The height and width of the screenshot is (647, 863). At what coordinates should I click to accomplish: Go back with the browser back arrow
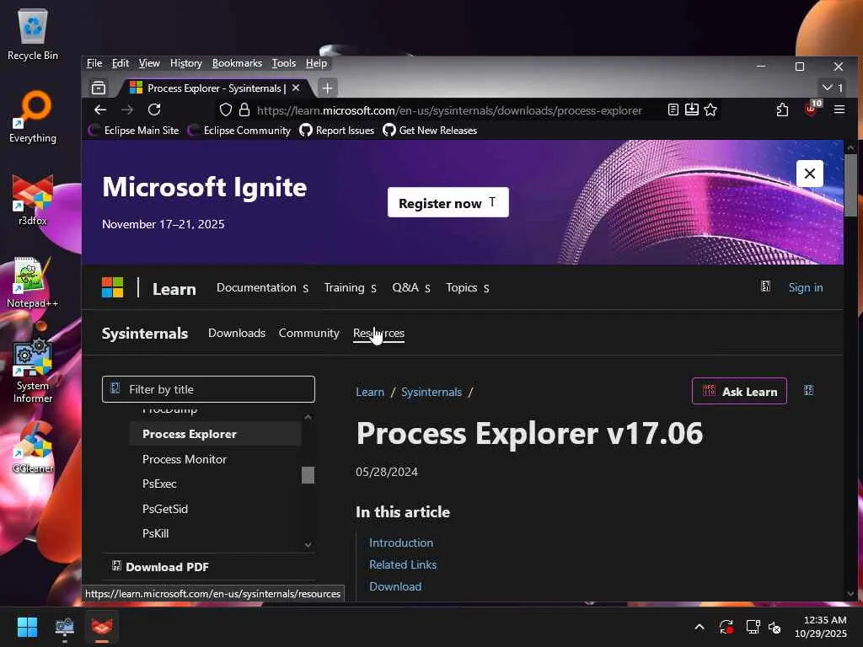tap(100, 110)
